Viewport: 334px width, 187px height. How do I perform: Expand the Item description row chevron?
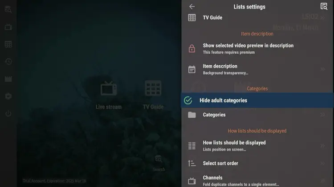(x=322, y=69)
